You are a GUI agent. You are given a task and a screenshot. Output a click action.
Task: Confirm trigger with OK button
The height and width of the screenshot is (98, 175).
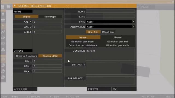(124, 89)
